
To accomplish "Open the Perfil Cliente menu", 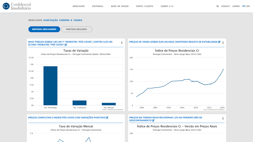I will (144, 6).
